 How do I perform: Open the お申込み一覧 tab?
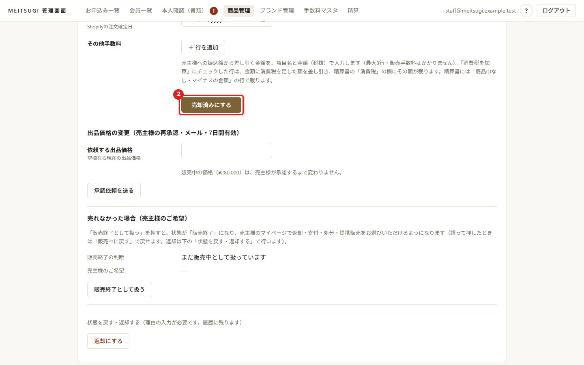pyautogui.click(x=103, y=11)
